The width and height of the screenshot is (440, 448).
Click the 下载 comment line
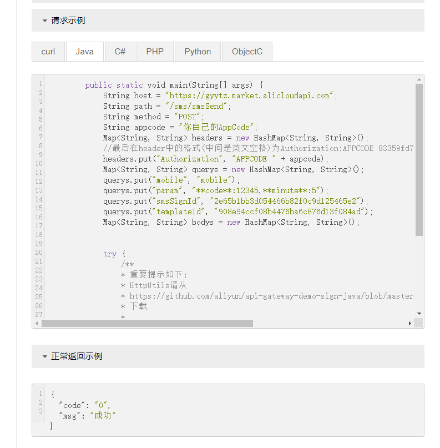(x=134, y=306)
